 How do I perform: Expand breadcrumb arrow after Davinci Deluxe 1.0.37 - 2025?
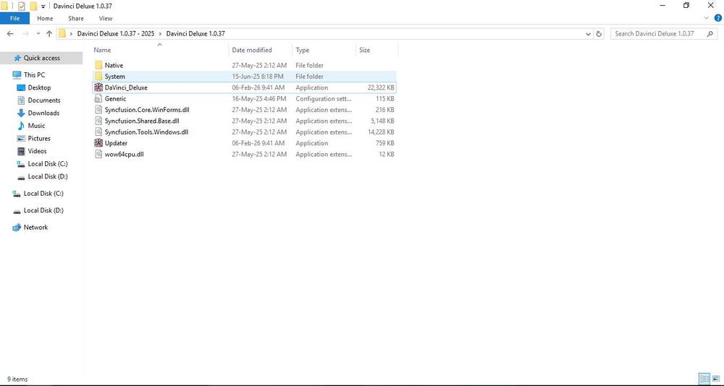point(160,34)
